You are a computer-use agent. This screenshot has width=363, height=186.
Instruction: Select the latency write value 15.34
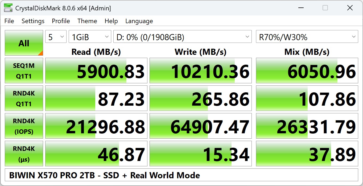coord(201,154)
